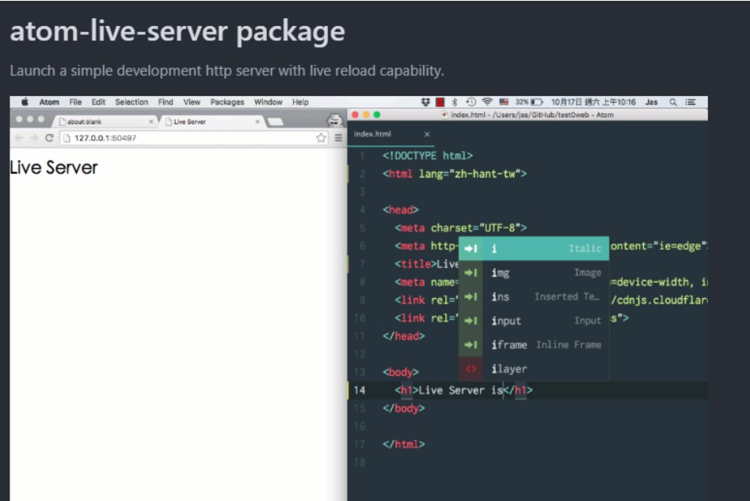The width and height of the screenshot is (750, 501).
Task: Select the 'ins' autocomplete suggestion
Action: 534,296
